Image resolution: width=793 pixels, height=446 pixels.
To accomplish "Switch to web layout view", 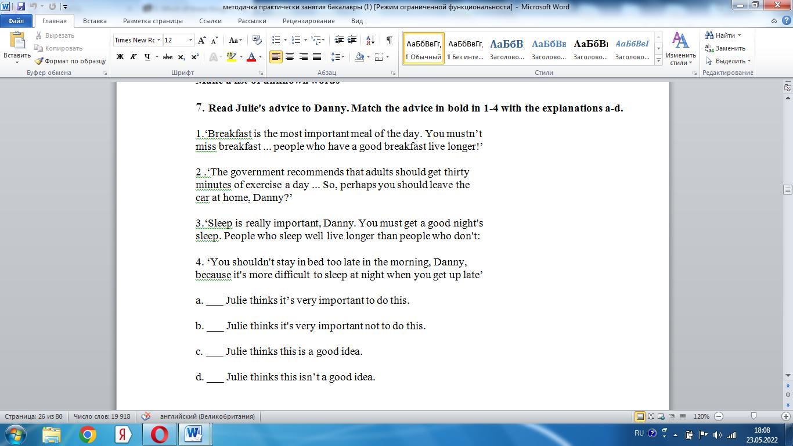I will 661,416.
